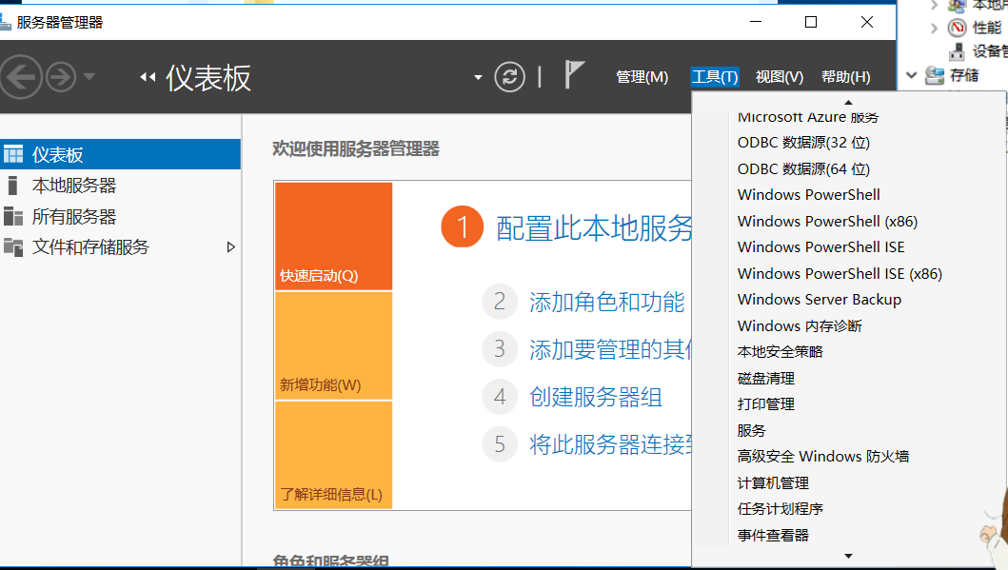Go back with the back arrow button
This screenshot has height=570, width=1008.
[x=20, y=77]
